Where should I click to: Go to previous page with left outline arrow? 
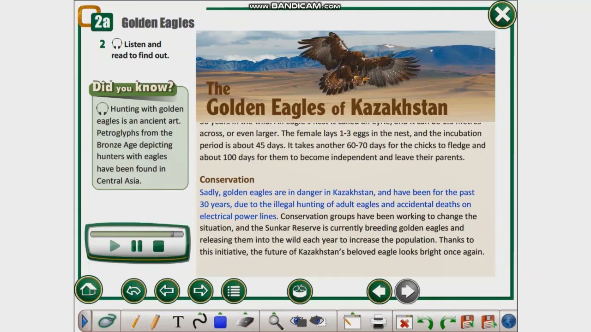click(x=167, y=291)
